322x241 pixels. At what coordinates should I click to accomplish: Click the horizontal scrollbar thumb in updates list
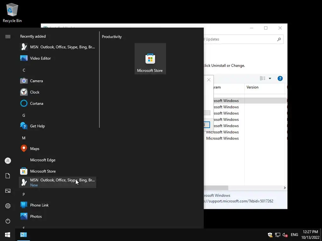coord(216,188)
